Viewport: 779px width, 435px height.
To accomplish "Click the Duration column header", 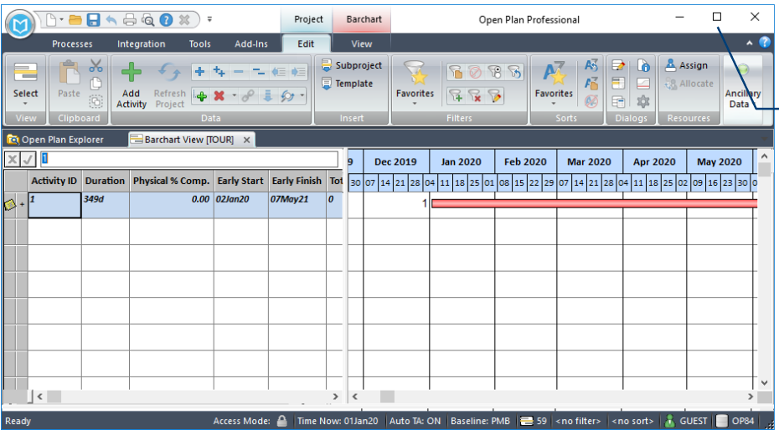I will pyautogui.click(x=105, y=181).
